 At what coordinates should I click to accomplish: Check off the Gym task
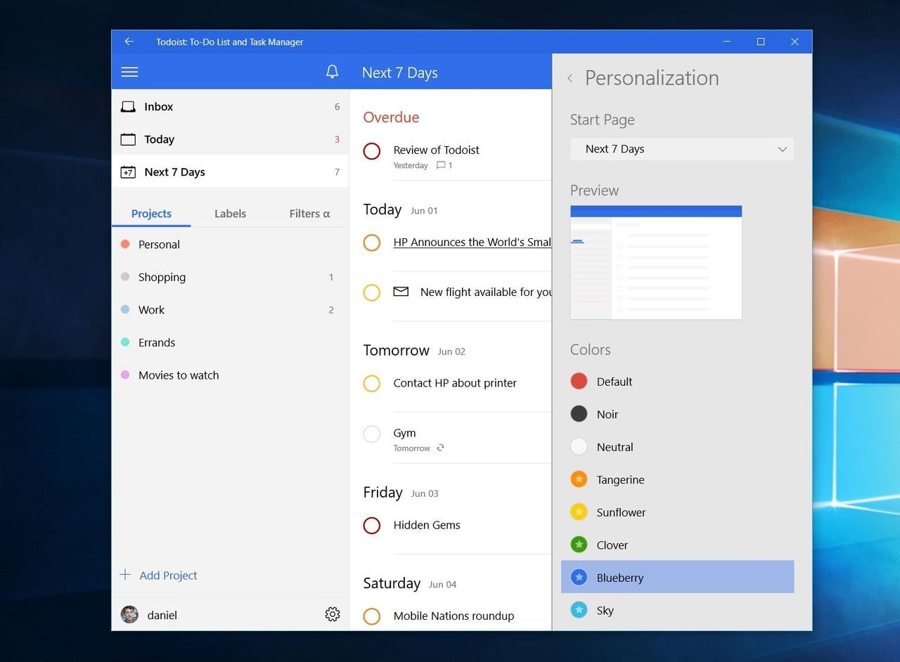tap(372, 434)
